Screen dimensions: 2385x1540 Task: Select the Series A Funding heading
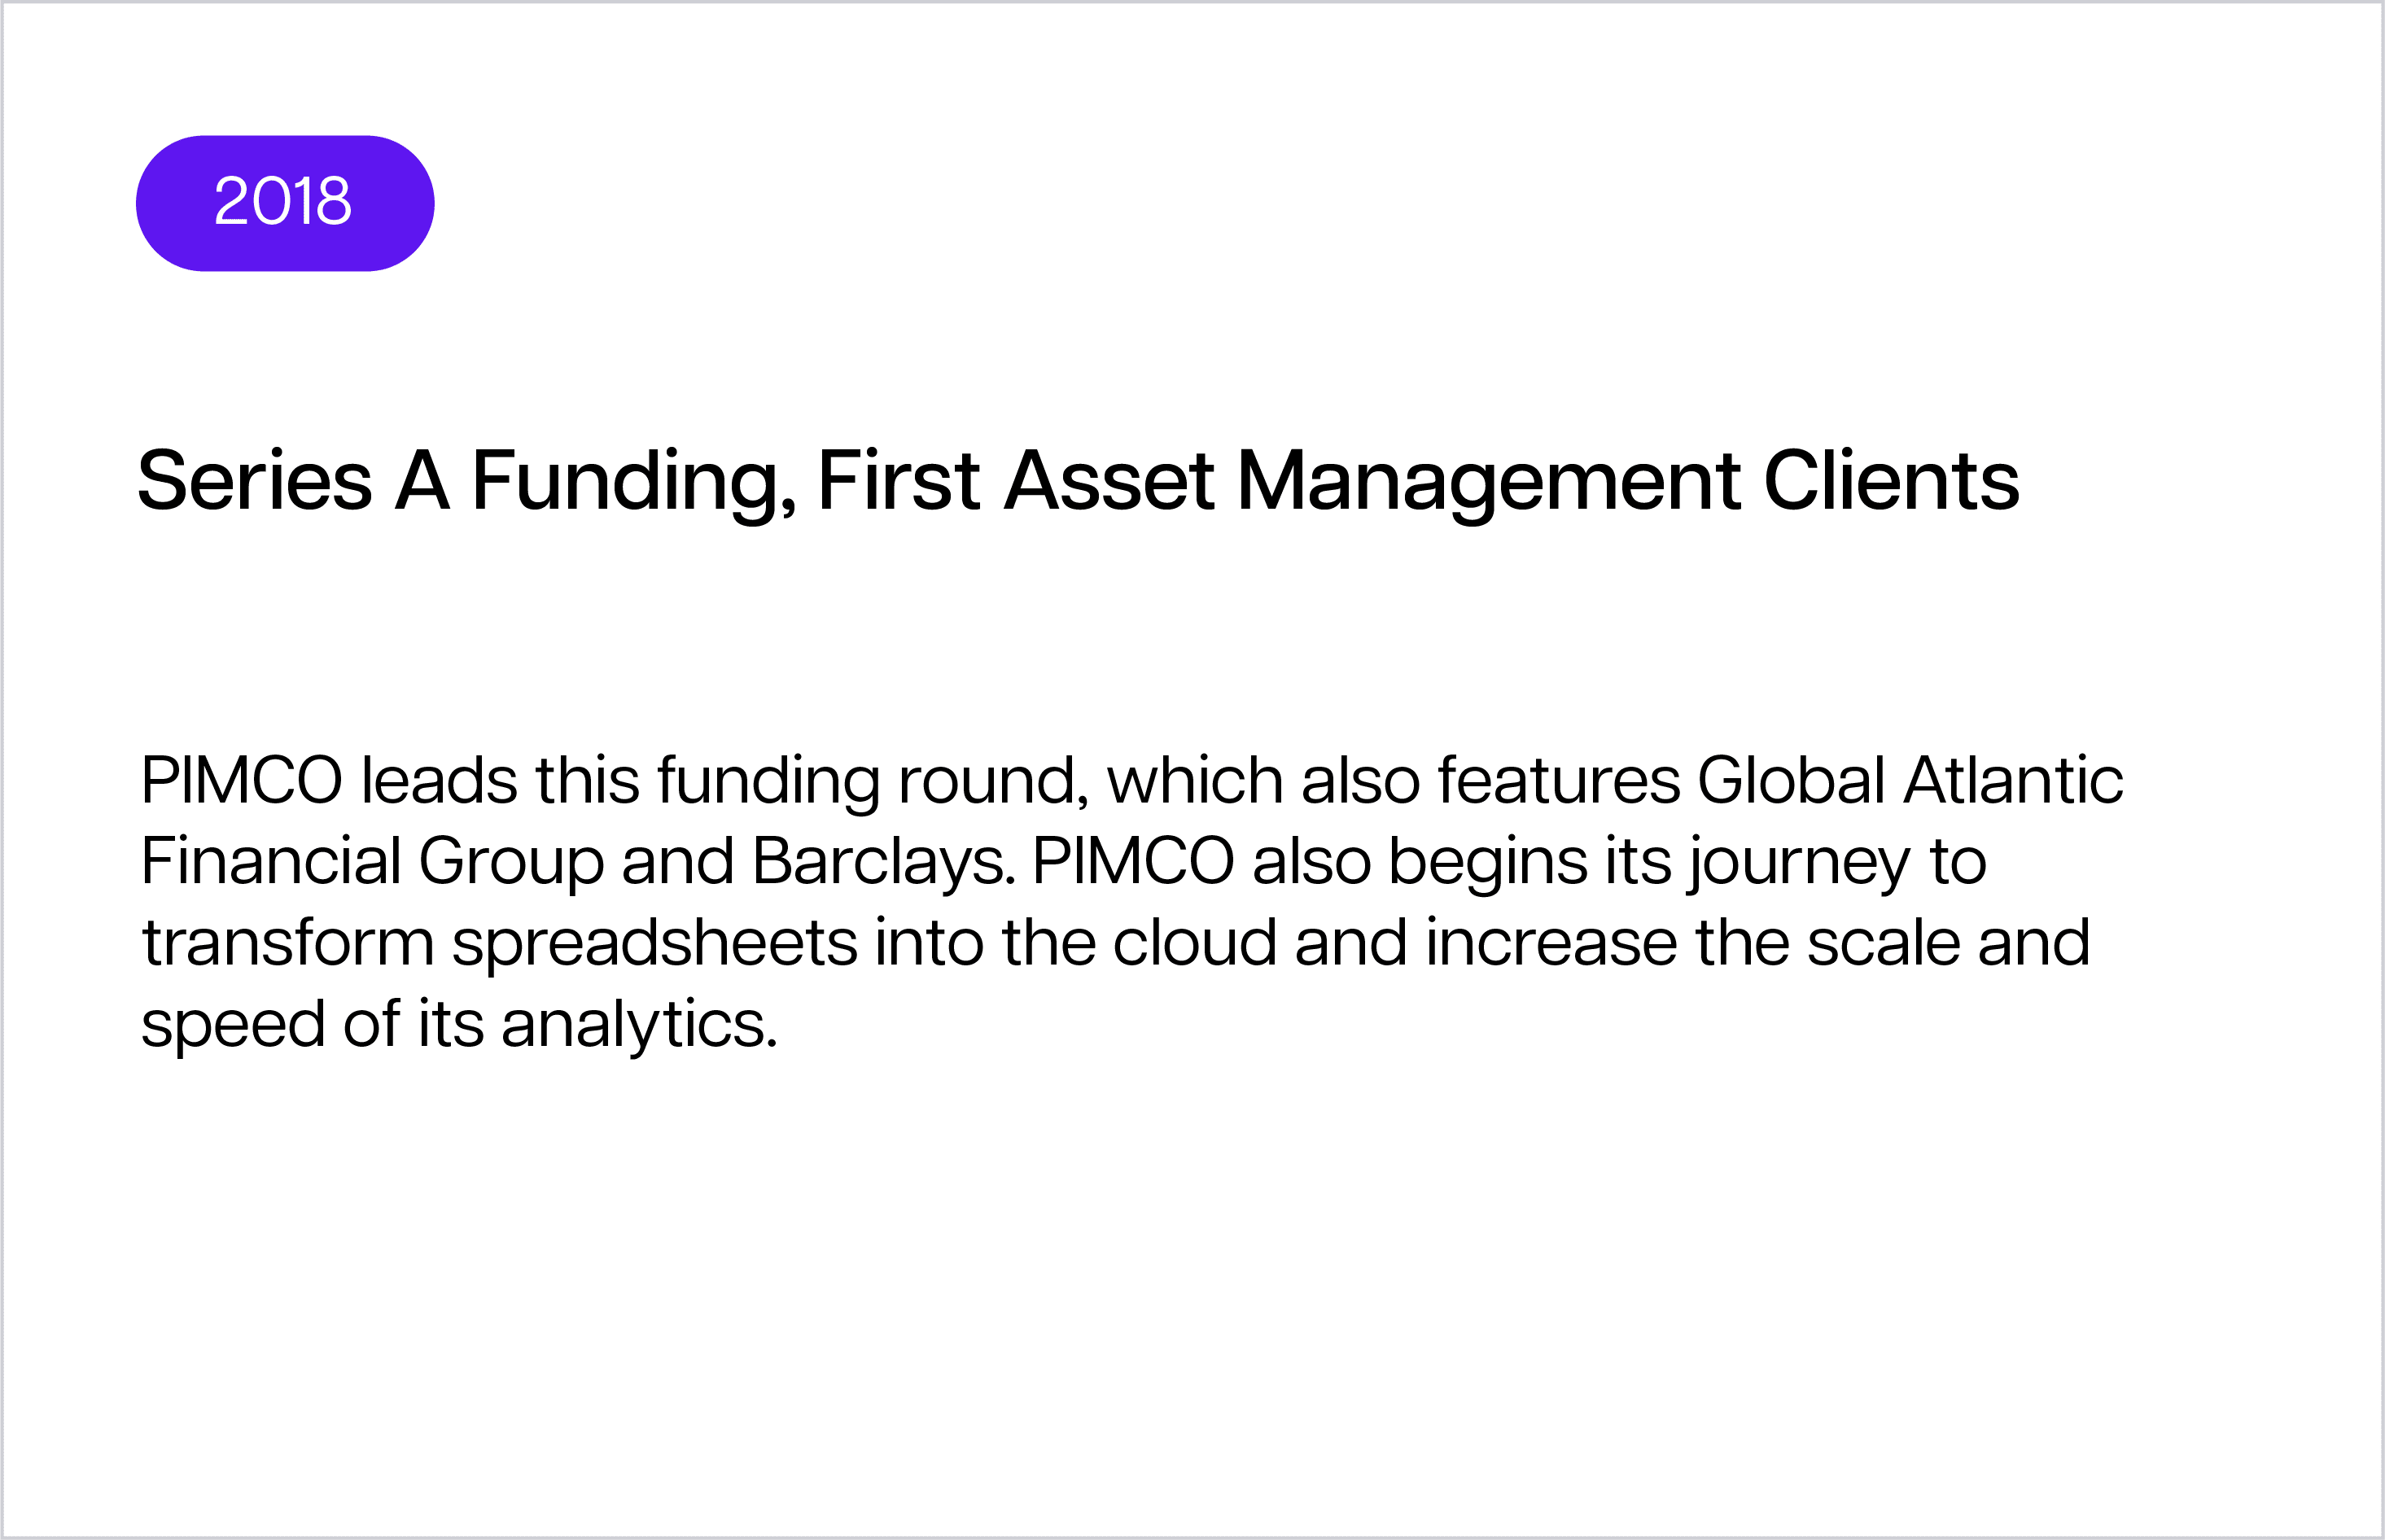coord(1078,483)
